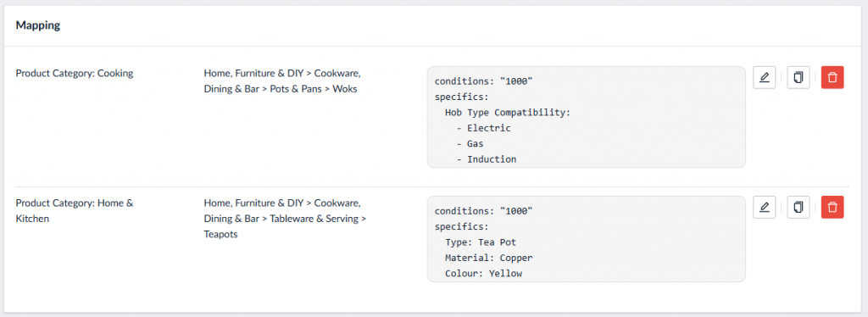Click the conditions line in the Woks code block
This screenshot has width=868, height=317.
tap(483, 81)
